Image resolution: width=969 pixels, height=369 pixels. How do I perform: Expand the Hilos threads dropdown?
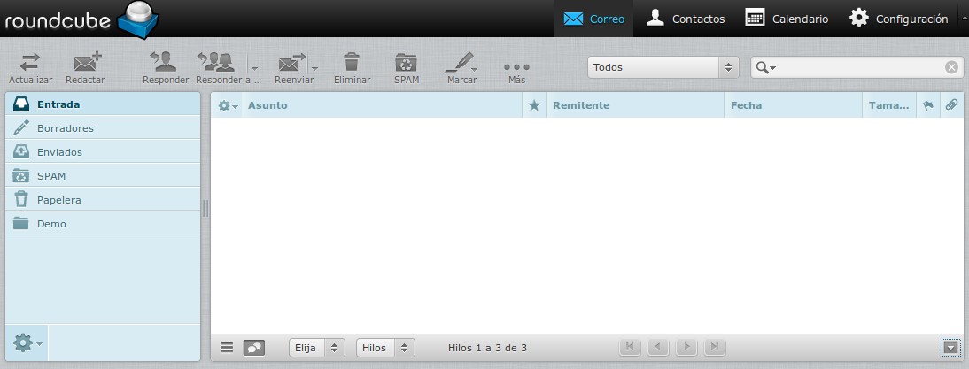click(385, 348)
